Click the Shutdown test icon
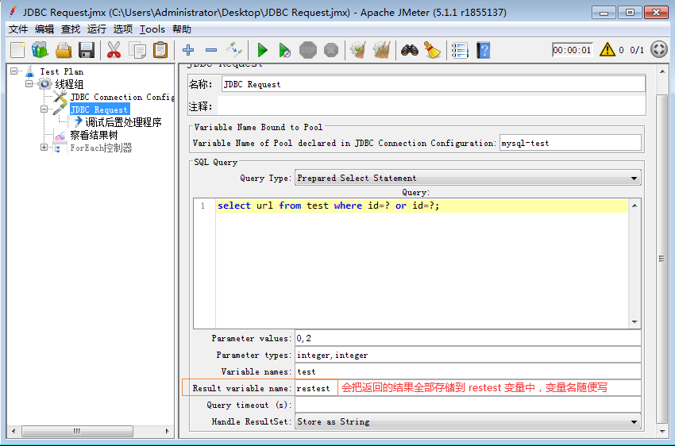Screen dimensions: 675x446 [331, 50]
